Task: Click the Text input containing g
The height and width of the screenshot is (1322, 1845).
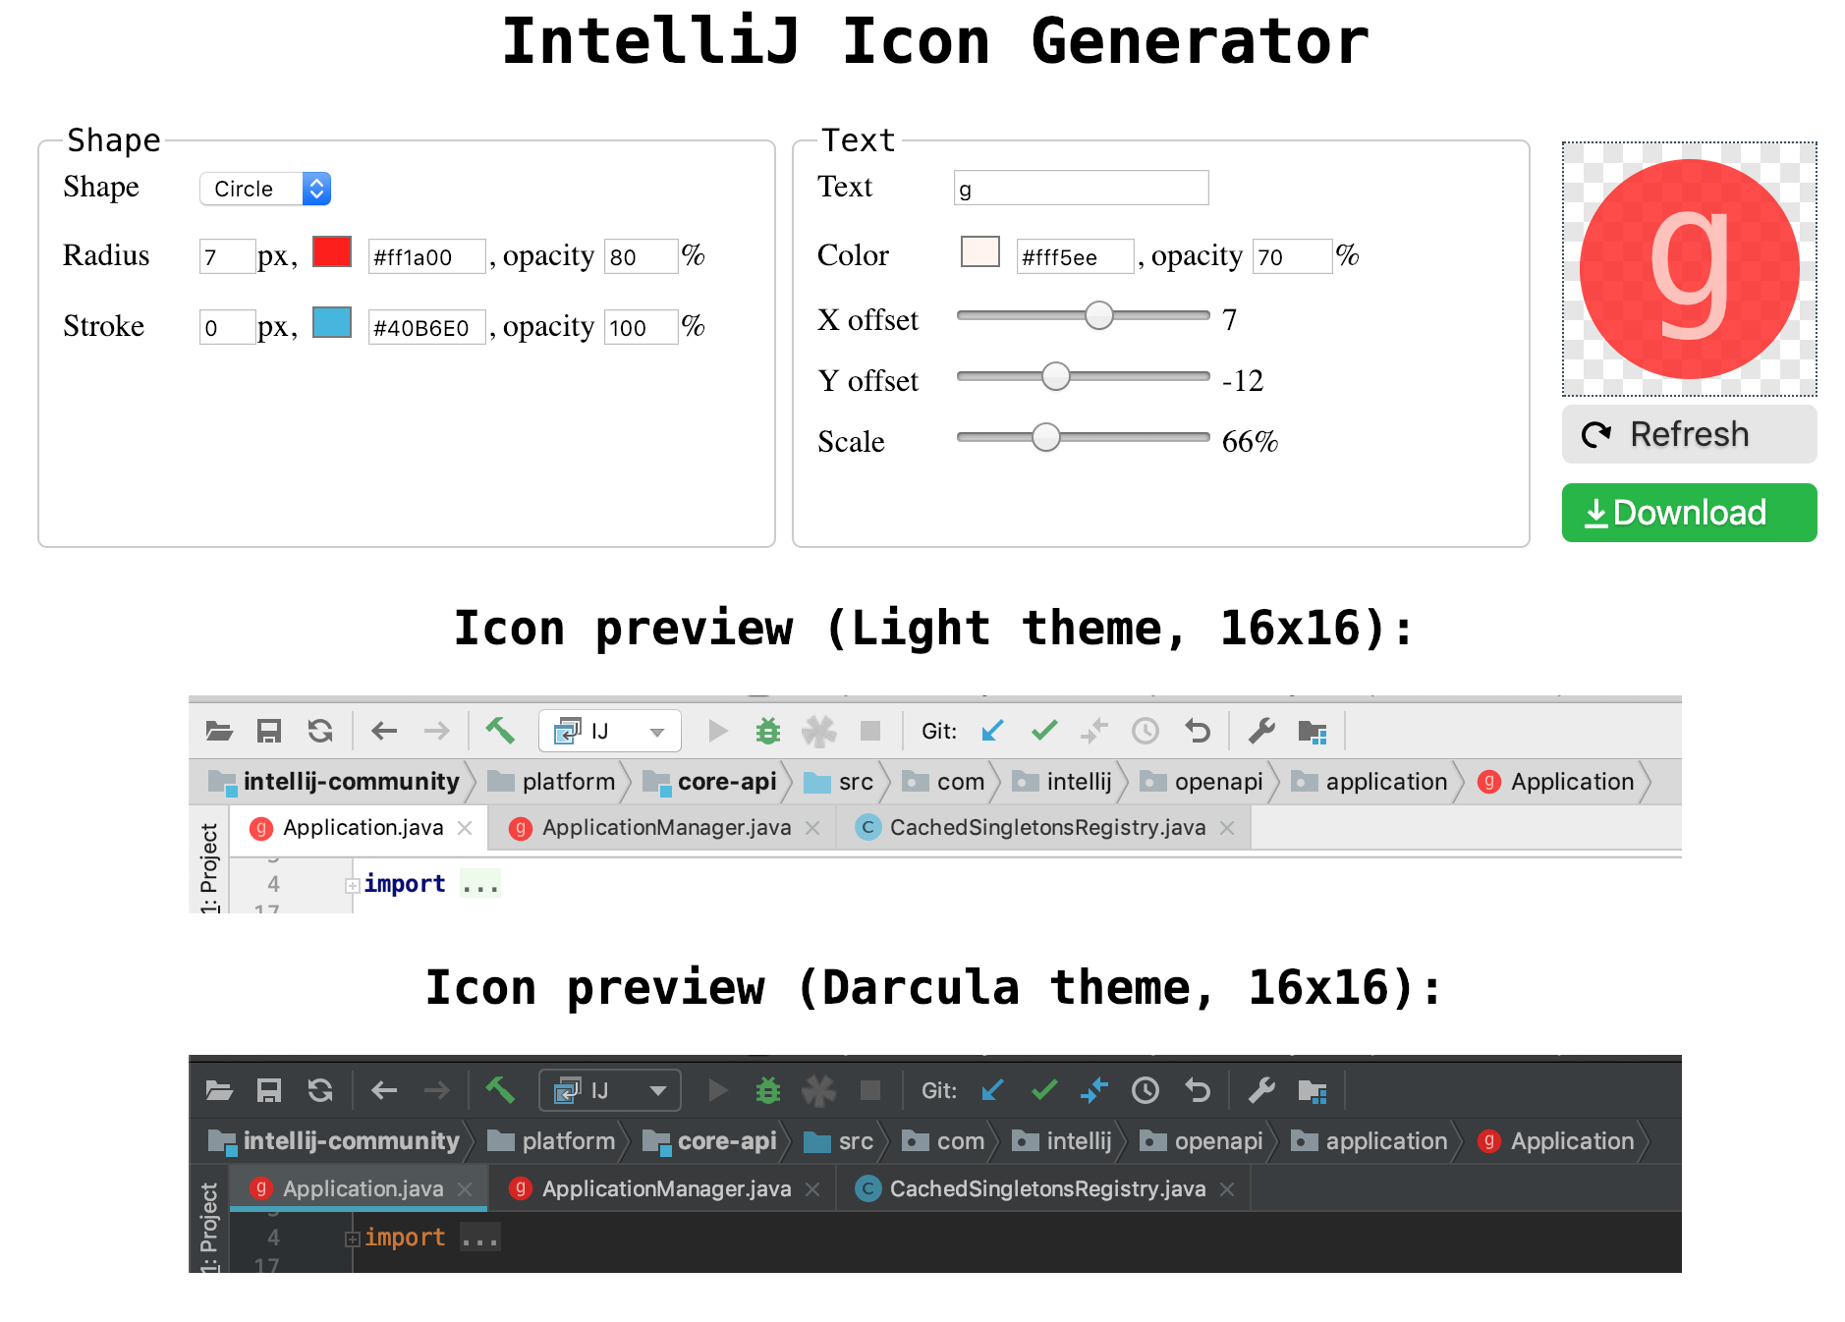Action: pyautogui.click(x=1082, y=188)
